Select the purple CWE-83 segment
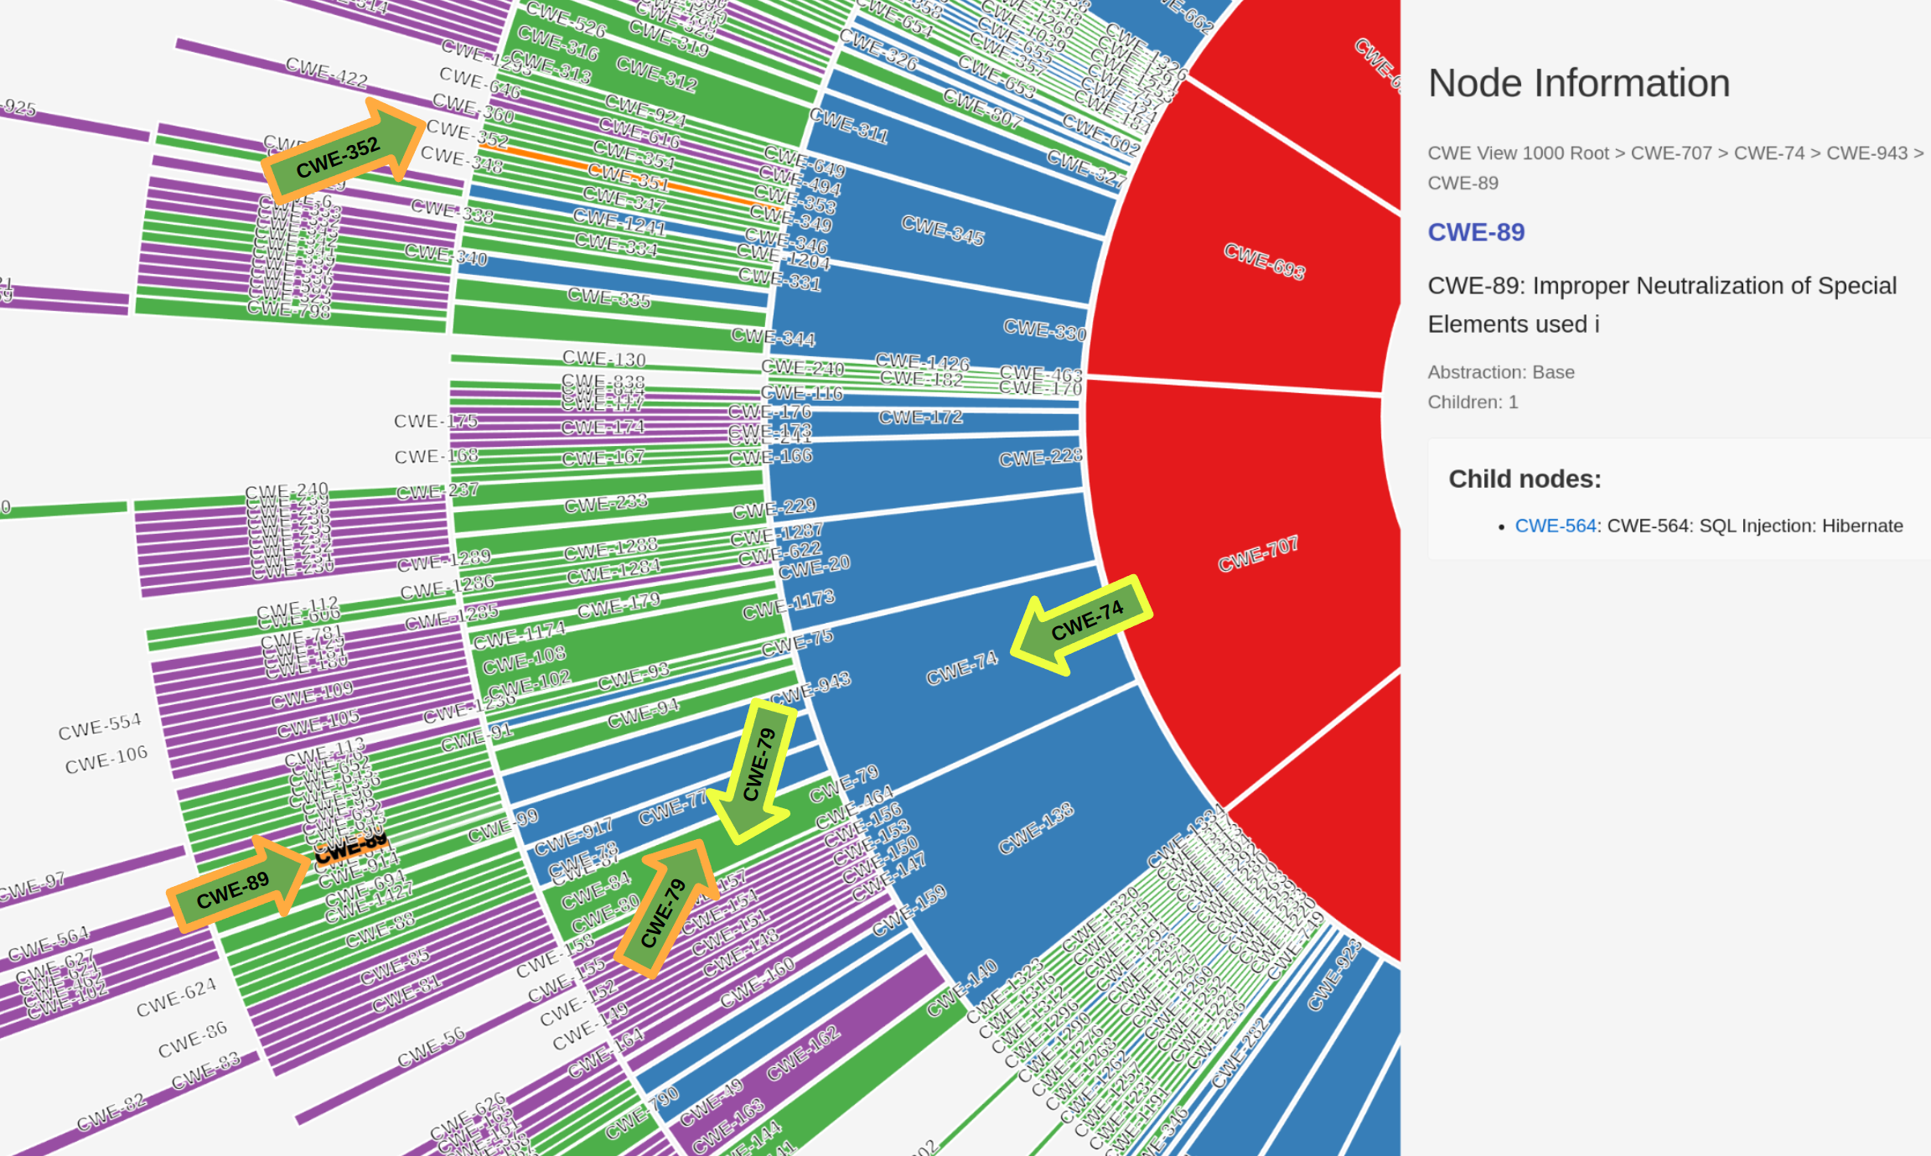This screenshot has width=1931, height=1156. (x=205, y=1070)
